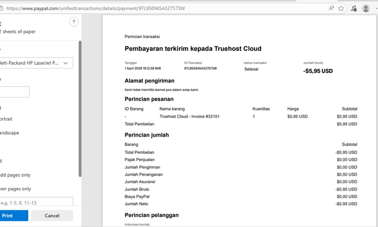378x227 pixels.
Task: Open print help question mark button
Action: [74, 22]
